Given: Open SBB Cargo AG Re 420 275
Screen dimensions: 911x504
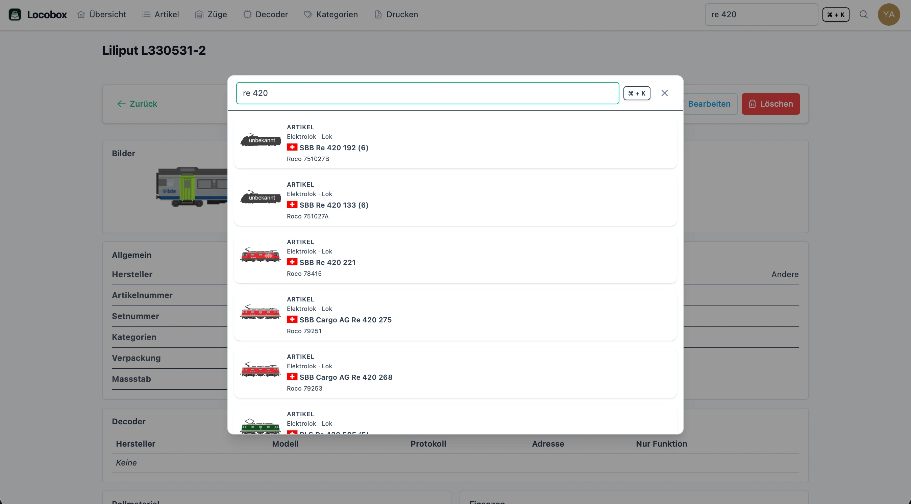Looking at the screenshot, I should pos(455,315).
